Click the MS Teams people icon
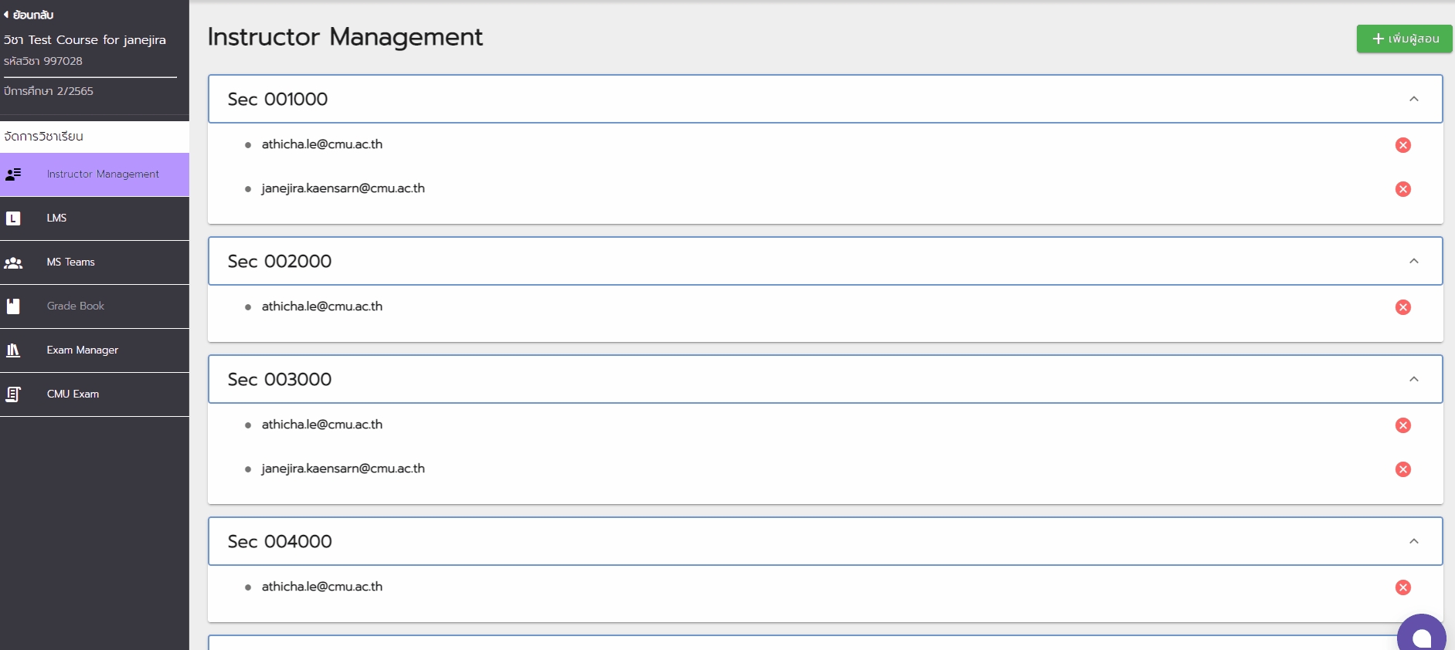Image resolution: width=1455 pixels, height=650 pixels. coord(13,262)
